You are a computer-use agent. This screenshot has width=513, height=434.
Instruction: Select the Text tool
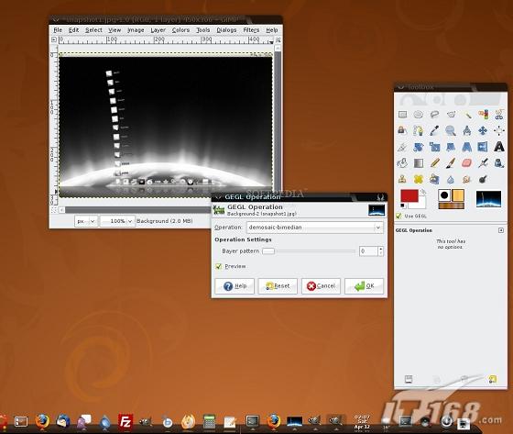coord(499,147)
